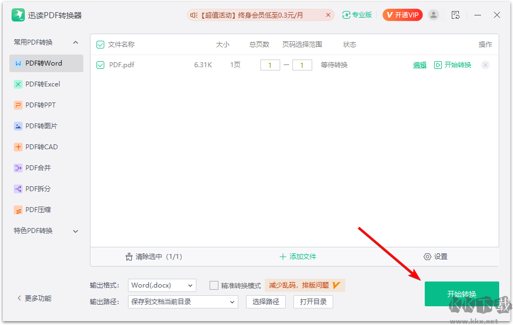
Task: Click the 等待转换 status text
Action: (334, 65)
